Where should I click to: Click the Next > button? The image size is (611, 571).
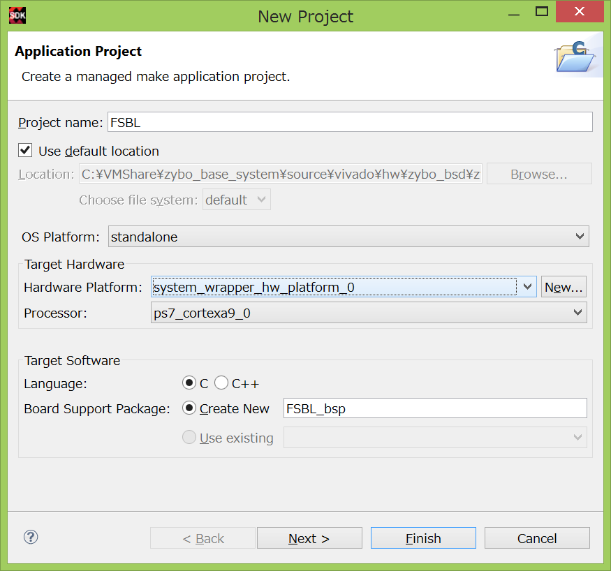click(x=309, y=538)
